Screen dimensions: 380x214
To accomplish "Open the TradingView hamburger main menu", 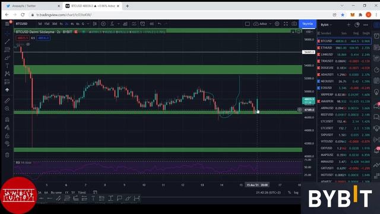I will tap(7, 24).
